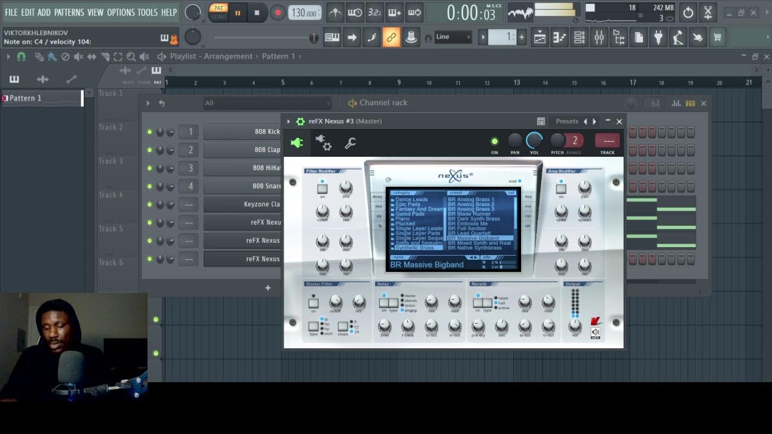Toggle the 3-2-1 countdown before recording
Image resolution: width=772 pixels, height=434 pixels.
[375, 12]
